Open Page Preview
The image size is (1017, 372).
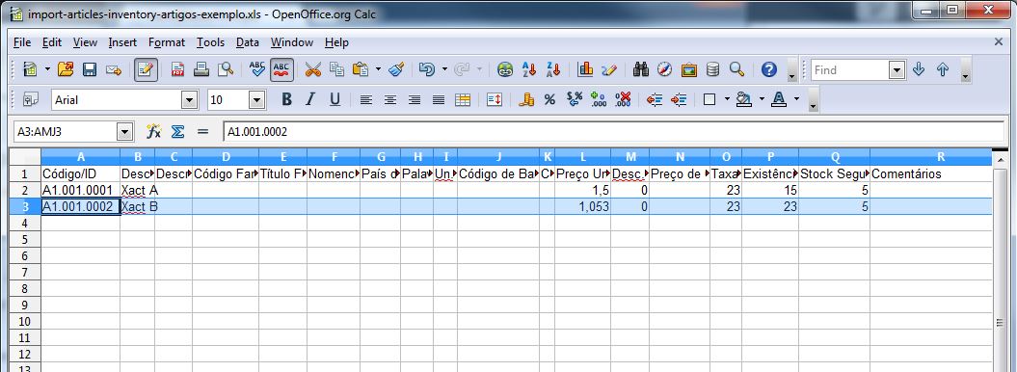pyautogui.click(x=225, y=69)
